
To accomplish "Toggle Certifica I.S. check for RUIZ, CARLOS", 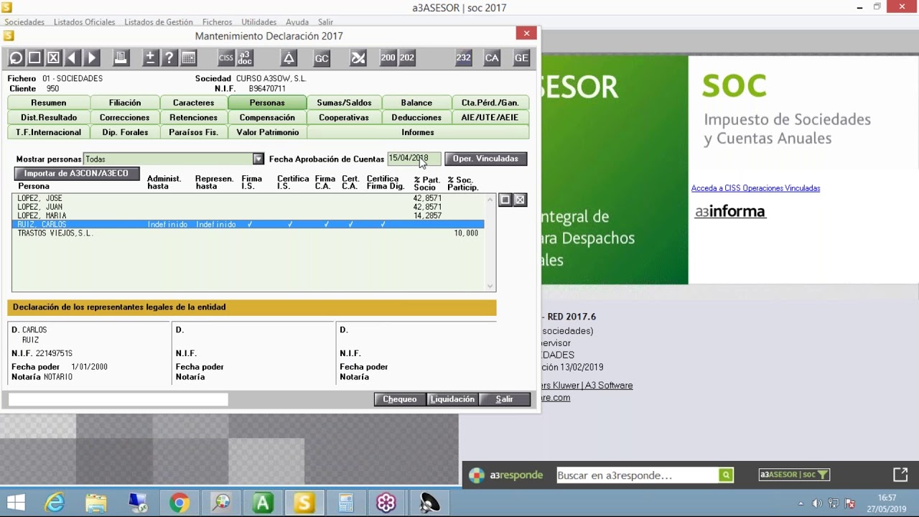I will (290, 225).
